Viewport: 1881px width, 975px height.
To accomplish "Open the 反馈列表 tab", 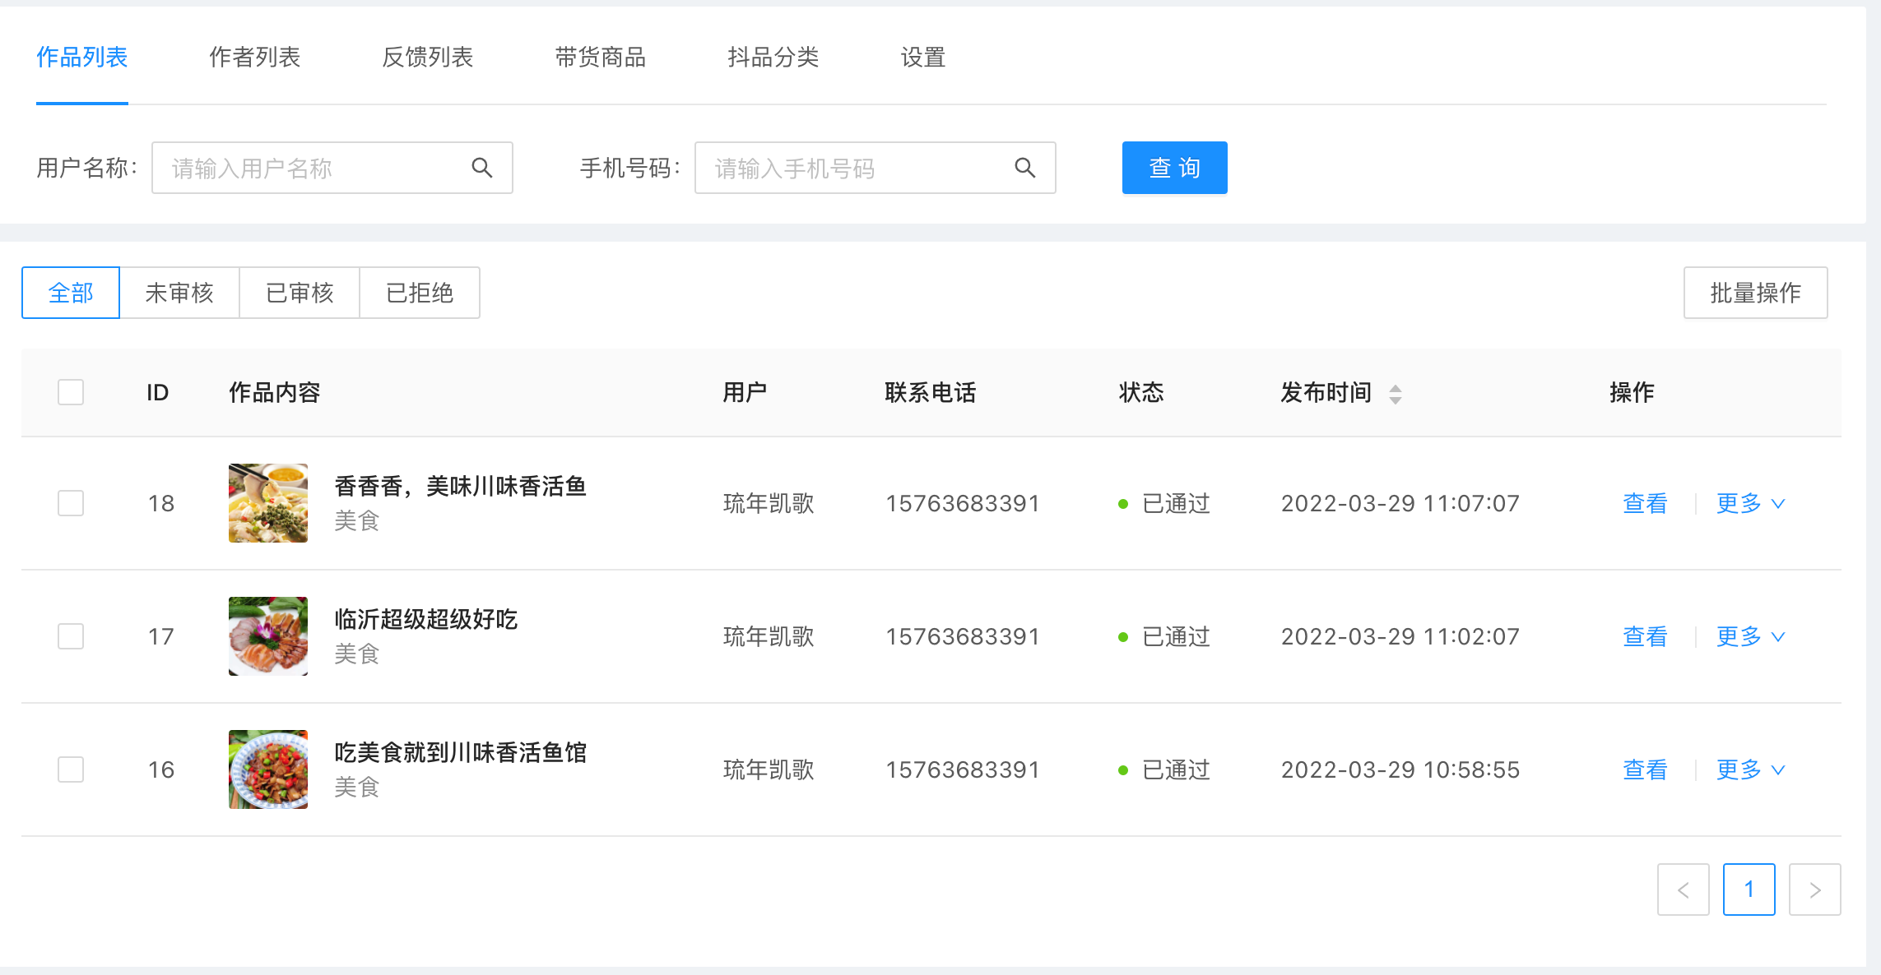I will (428, 57).
